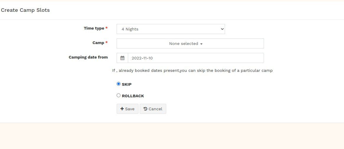Viewport: 344px width, 149px height.
Task: Click the "ROLLBACK" option label text
Action: tap(133, 96)
